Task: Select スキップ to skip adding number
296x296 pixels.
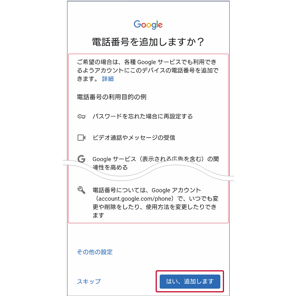Action: (x=89, y=281)
